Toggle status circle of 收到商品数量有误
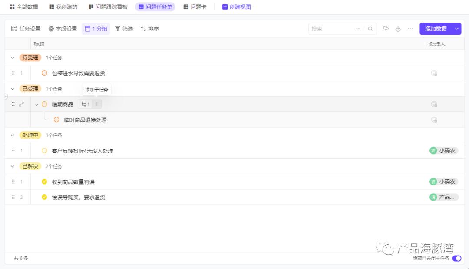This screenshot has width=469, height=269. tap(44, 182)
